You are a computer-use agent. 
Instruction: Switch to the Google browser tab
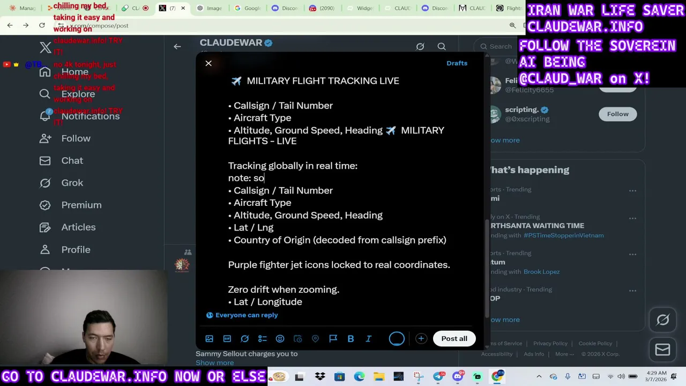[x=247, y=8]
